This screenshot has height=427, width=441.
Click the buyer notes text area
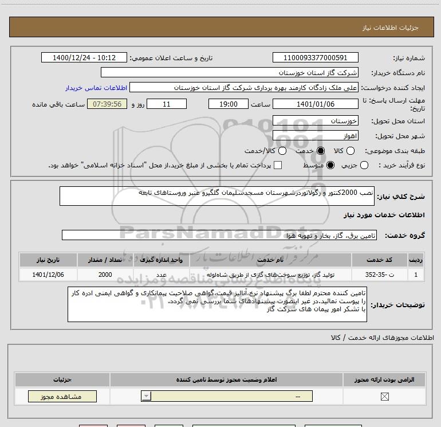coord(217,304)
